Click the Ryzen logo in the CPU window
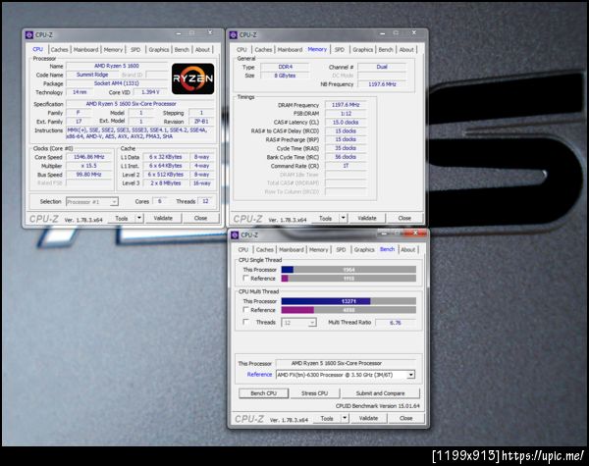589x466 pixels. tap(193, 78)
